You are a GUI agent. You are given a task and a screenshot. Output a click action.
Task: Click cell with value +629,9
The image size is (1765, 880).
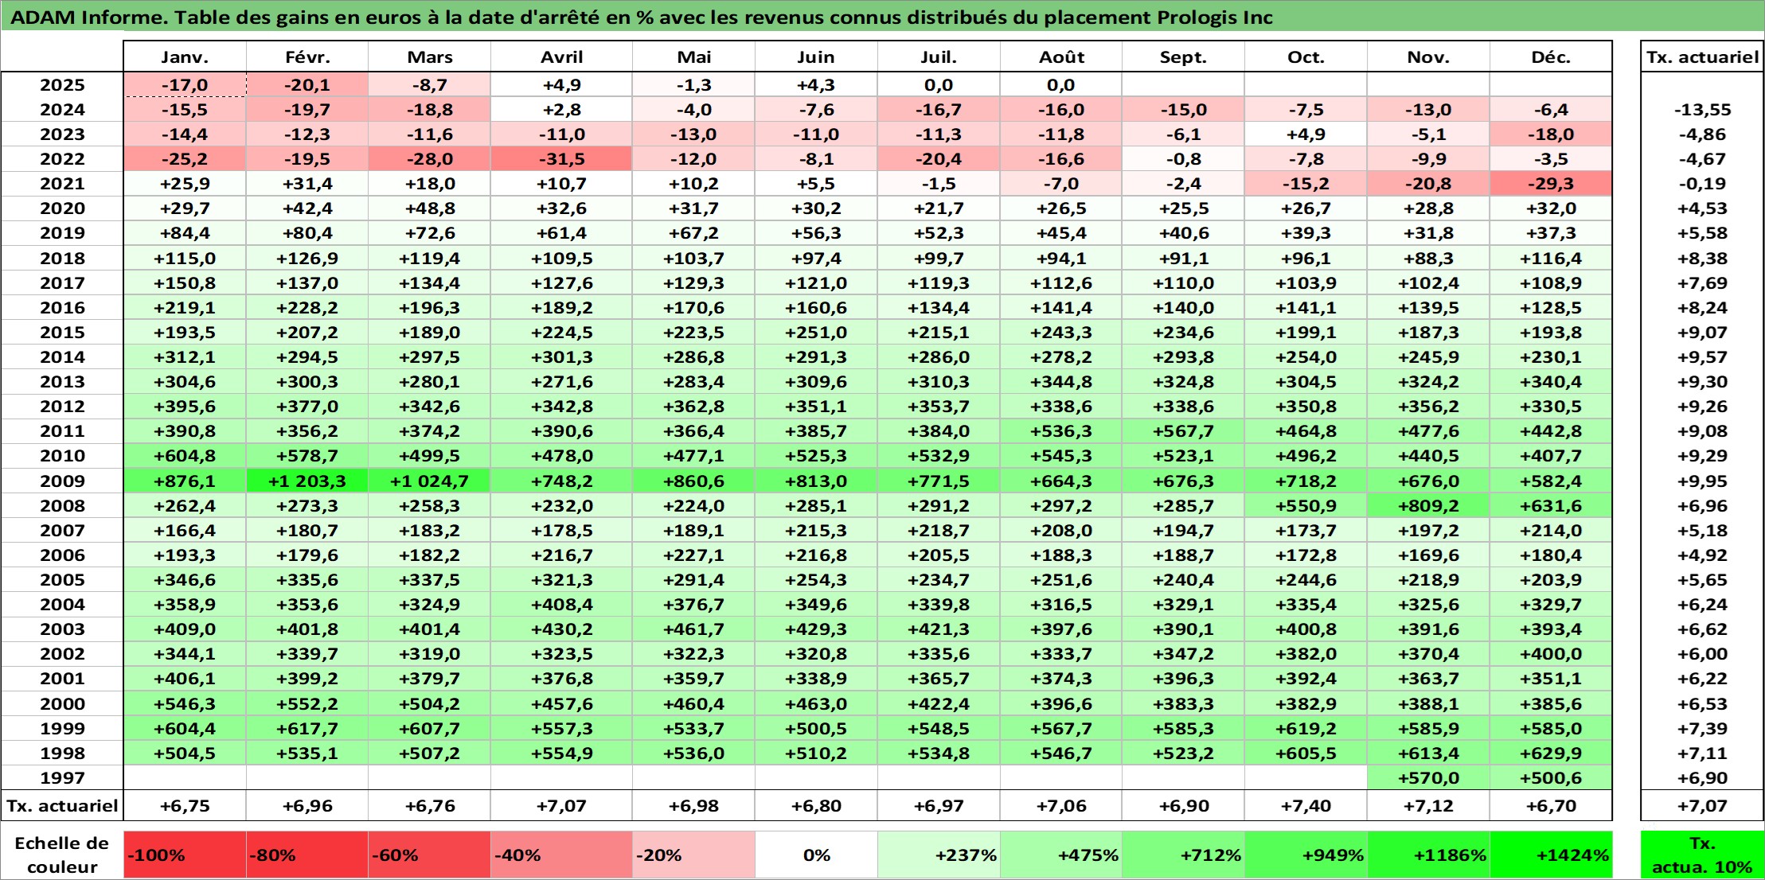[x=1551, y=753]
